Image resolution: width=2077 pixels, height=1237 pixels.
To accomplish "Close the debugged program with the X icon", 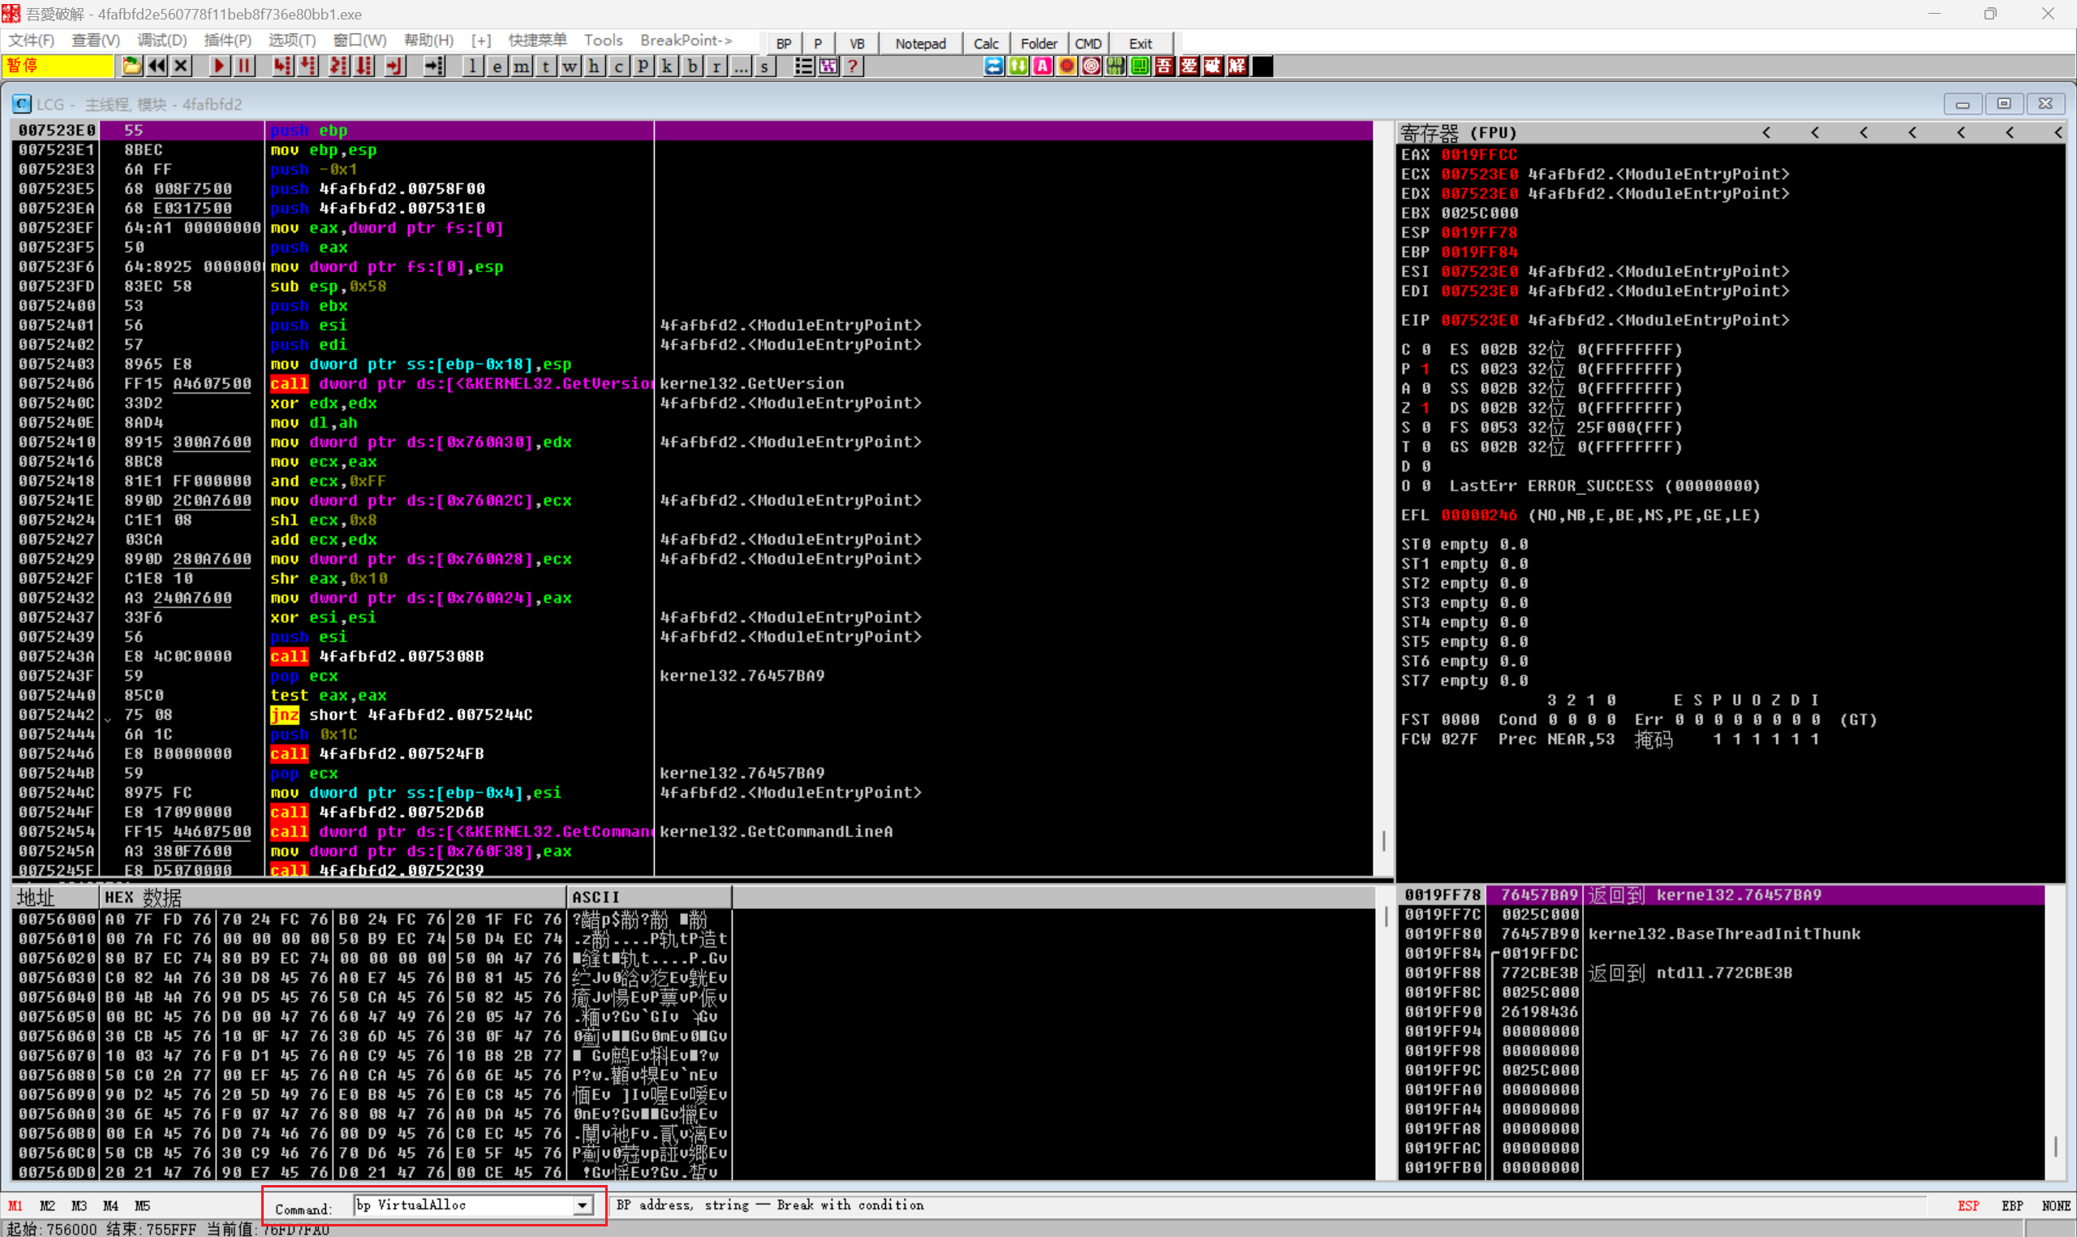I will pos(181,66).
